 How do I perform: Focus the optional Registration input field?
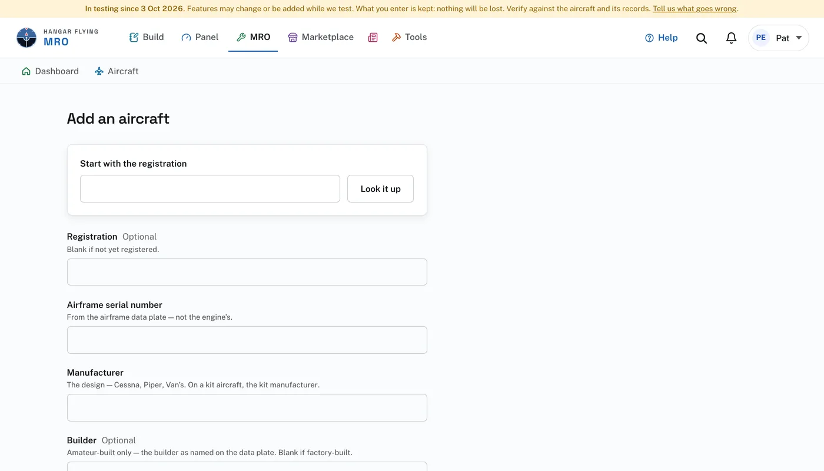pyautogui.click(x=247, y=272)
